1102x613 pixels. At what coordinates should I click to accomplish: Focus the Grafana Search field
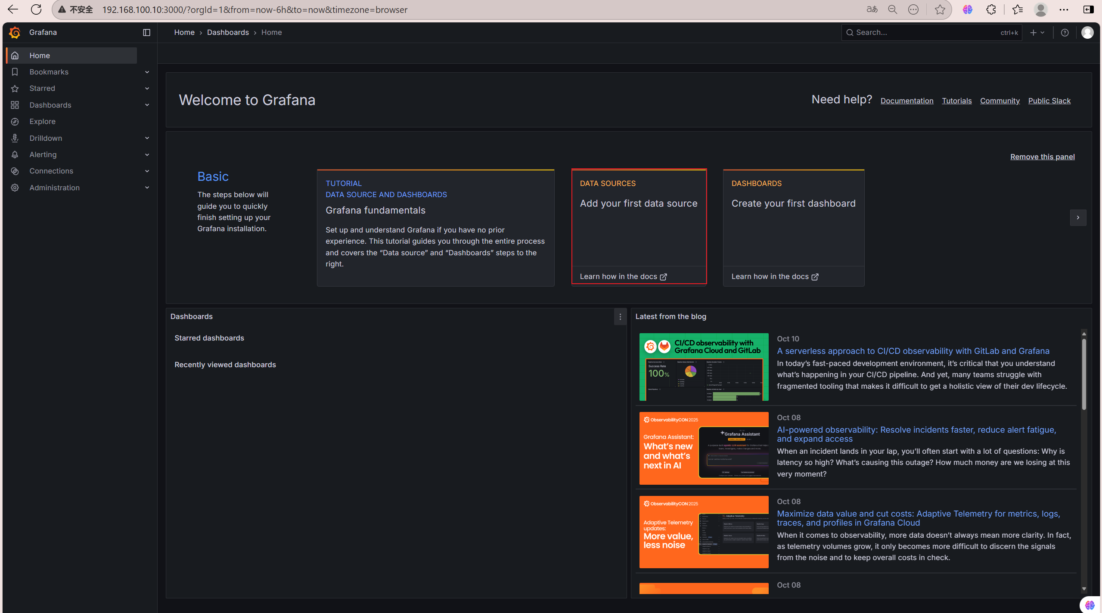(931, 32)
